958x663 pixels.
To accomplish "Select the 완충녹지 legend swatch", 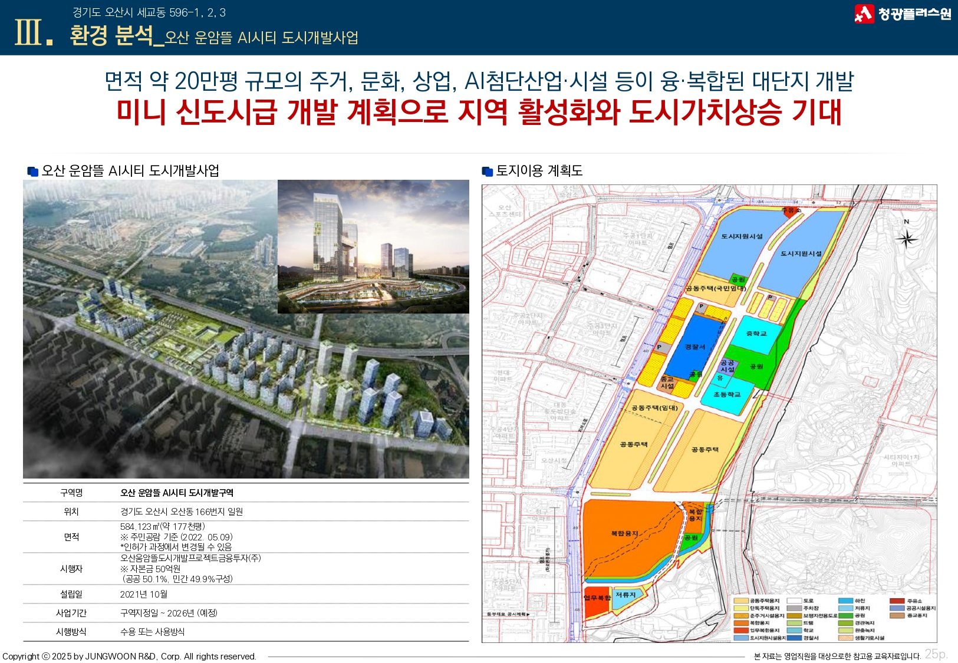I will click(846, 631).
